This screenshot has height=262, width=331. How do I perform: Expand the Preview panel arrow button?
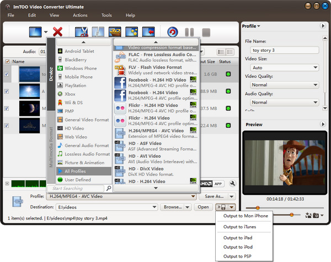pos(323,124)
